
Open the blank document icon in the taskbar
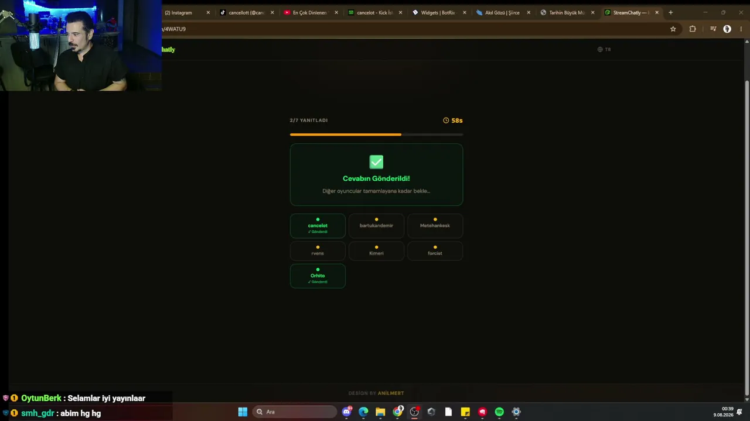point(448,412)
